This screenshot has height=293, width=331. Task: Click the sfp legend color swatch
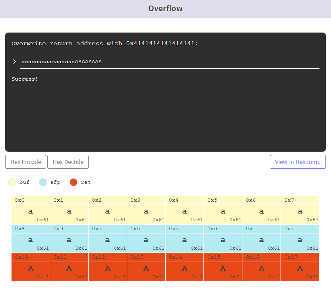click(43, 182)
